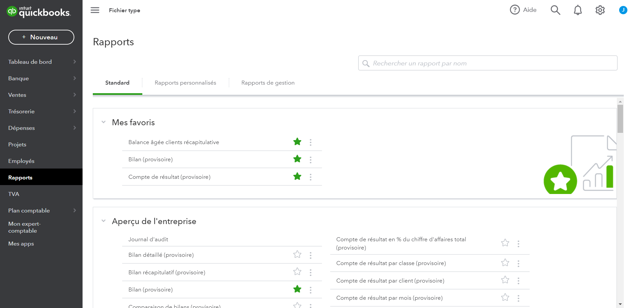
Task: Collapse the Aperçu de l'entreprise section
Action: pyautogui.click(x=104, y=221)
